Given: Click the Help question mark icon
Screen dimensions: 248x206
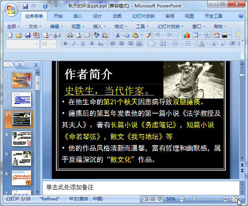Looking at the screenshot, I should [x=241, y=16].
